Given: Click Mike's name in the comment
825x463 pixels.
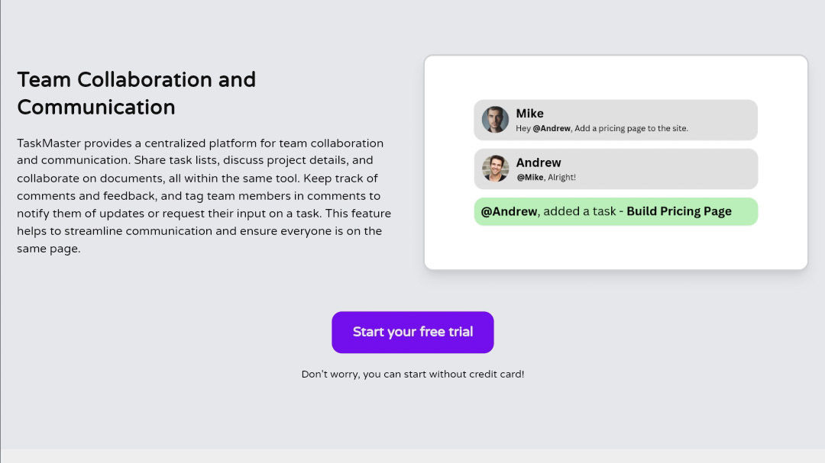Looking at the screenshot, I should coord(529,114).
